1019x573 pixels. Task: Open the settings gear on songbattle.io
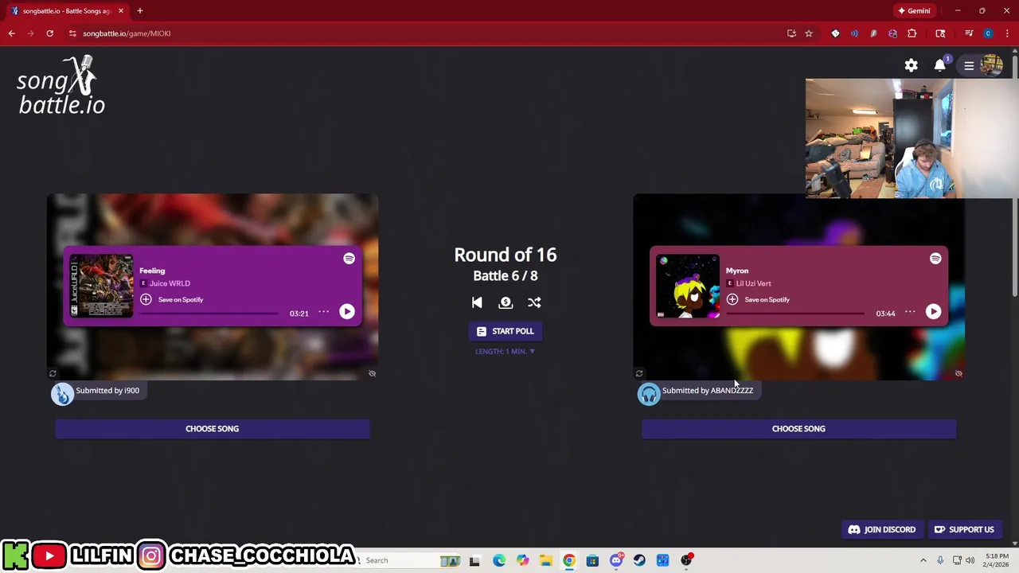tap(911, 66)
